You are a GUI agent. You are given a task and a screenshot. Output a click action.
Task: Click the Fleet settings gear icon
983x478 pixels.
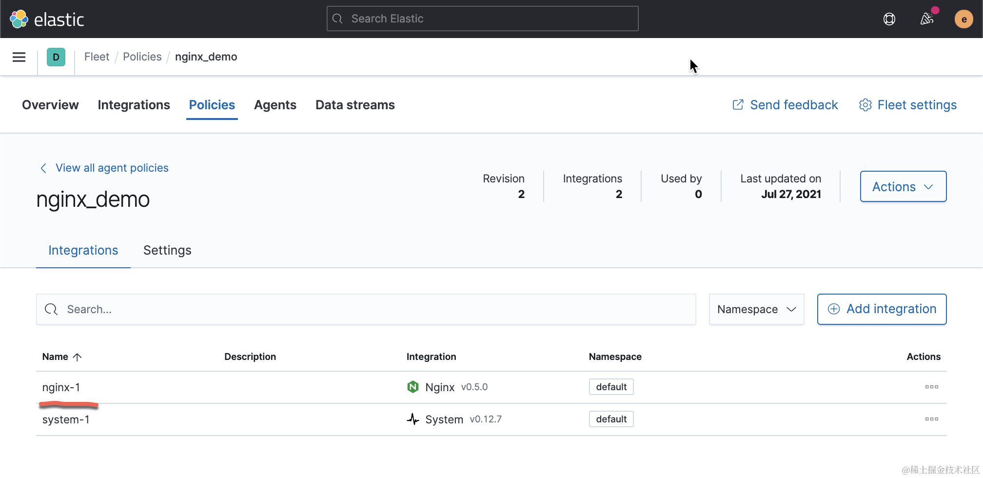coord(865,105)
